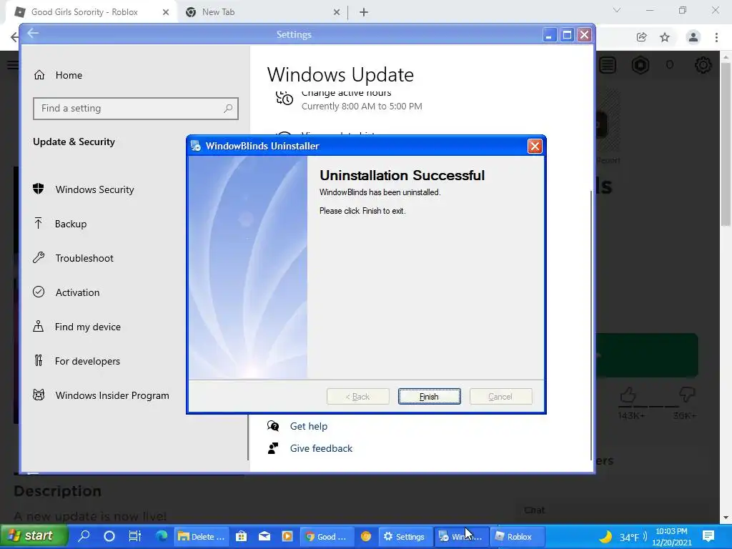Image resolution: width=732 pixels, height=549 pixels.
Task: Click the taskbar search magnifier icon
Action: pyautogui.click(x=84, y=536)
